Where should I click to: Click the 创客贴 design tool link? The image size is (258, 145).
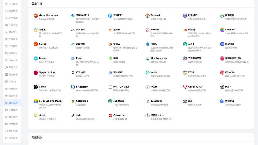(154, 44)
